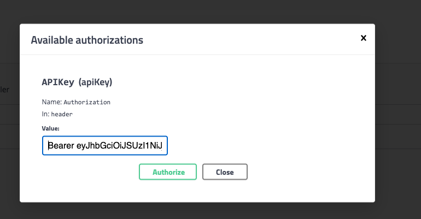Viewport: 421px width, 219px height.
Task: Click the "Name:" label text
Action: coord(51,102)
